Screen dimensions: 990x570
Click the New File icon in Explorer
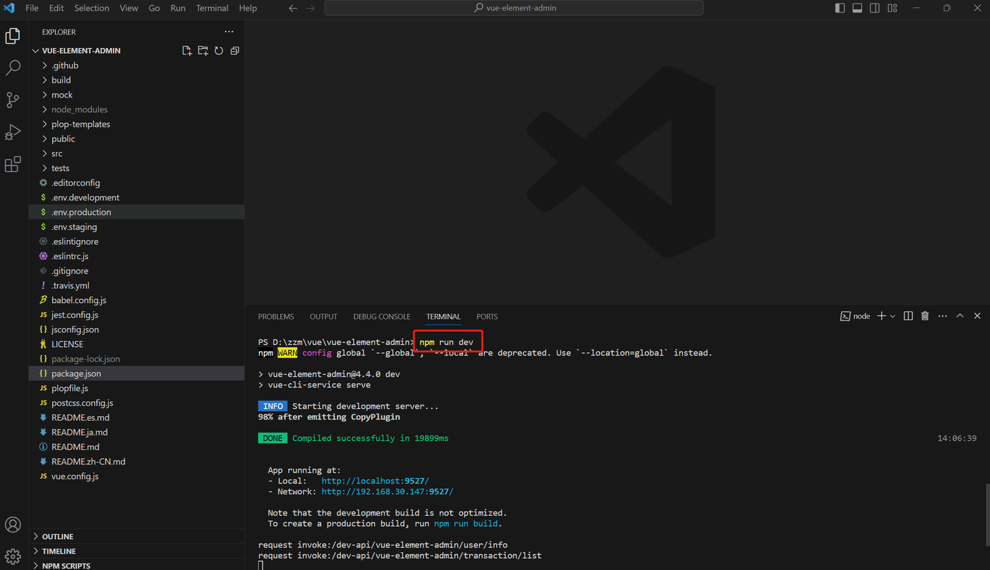[187, 51]
